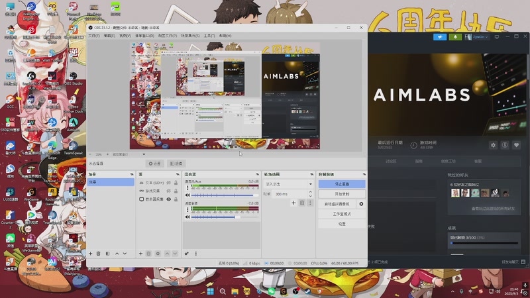Decrease transition duration stepper down arrow
This screenshot has width=530, height=298.
tap(310, 196)
